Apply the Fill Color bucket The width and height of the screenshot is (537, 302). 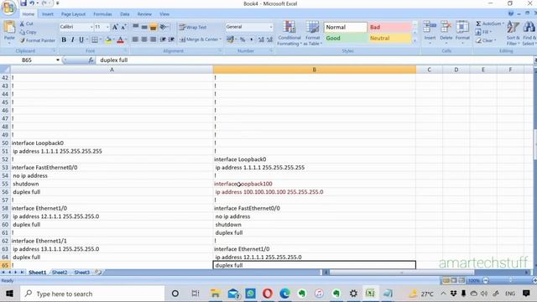(x=108, y=39)
